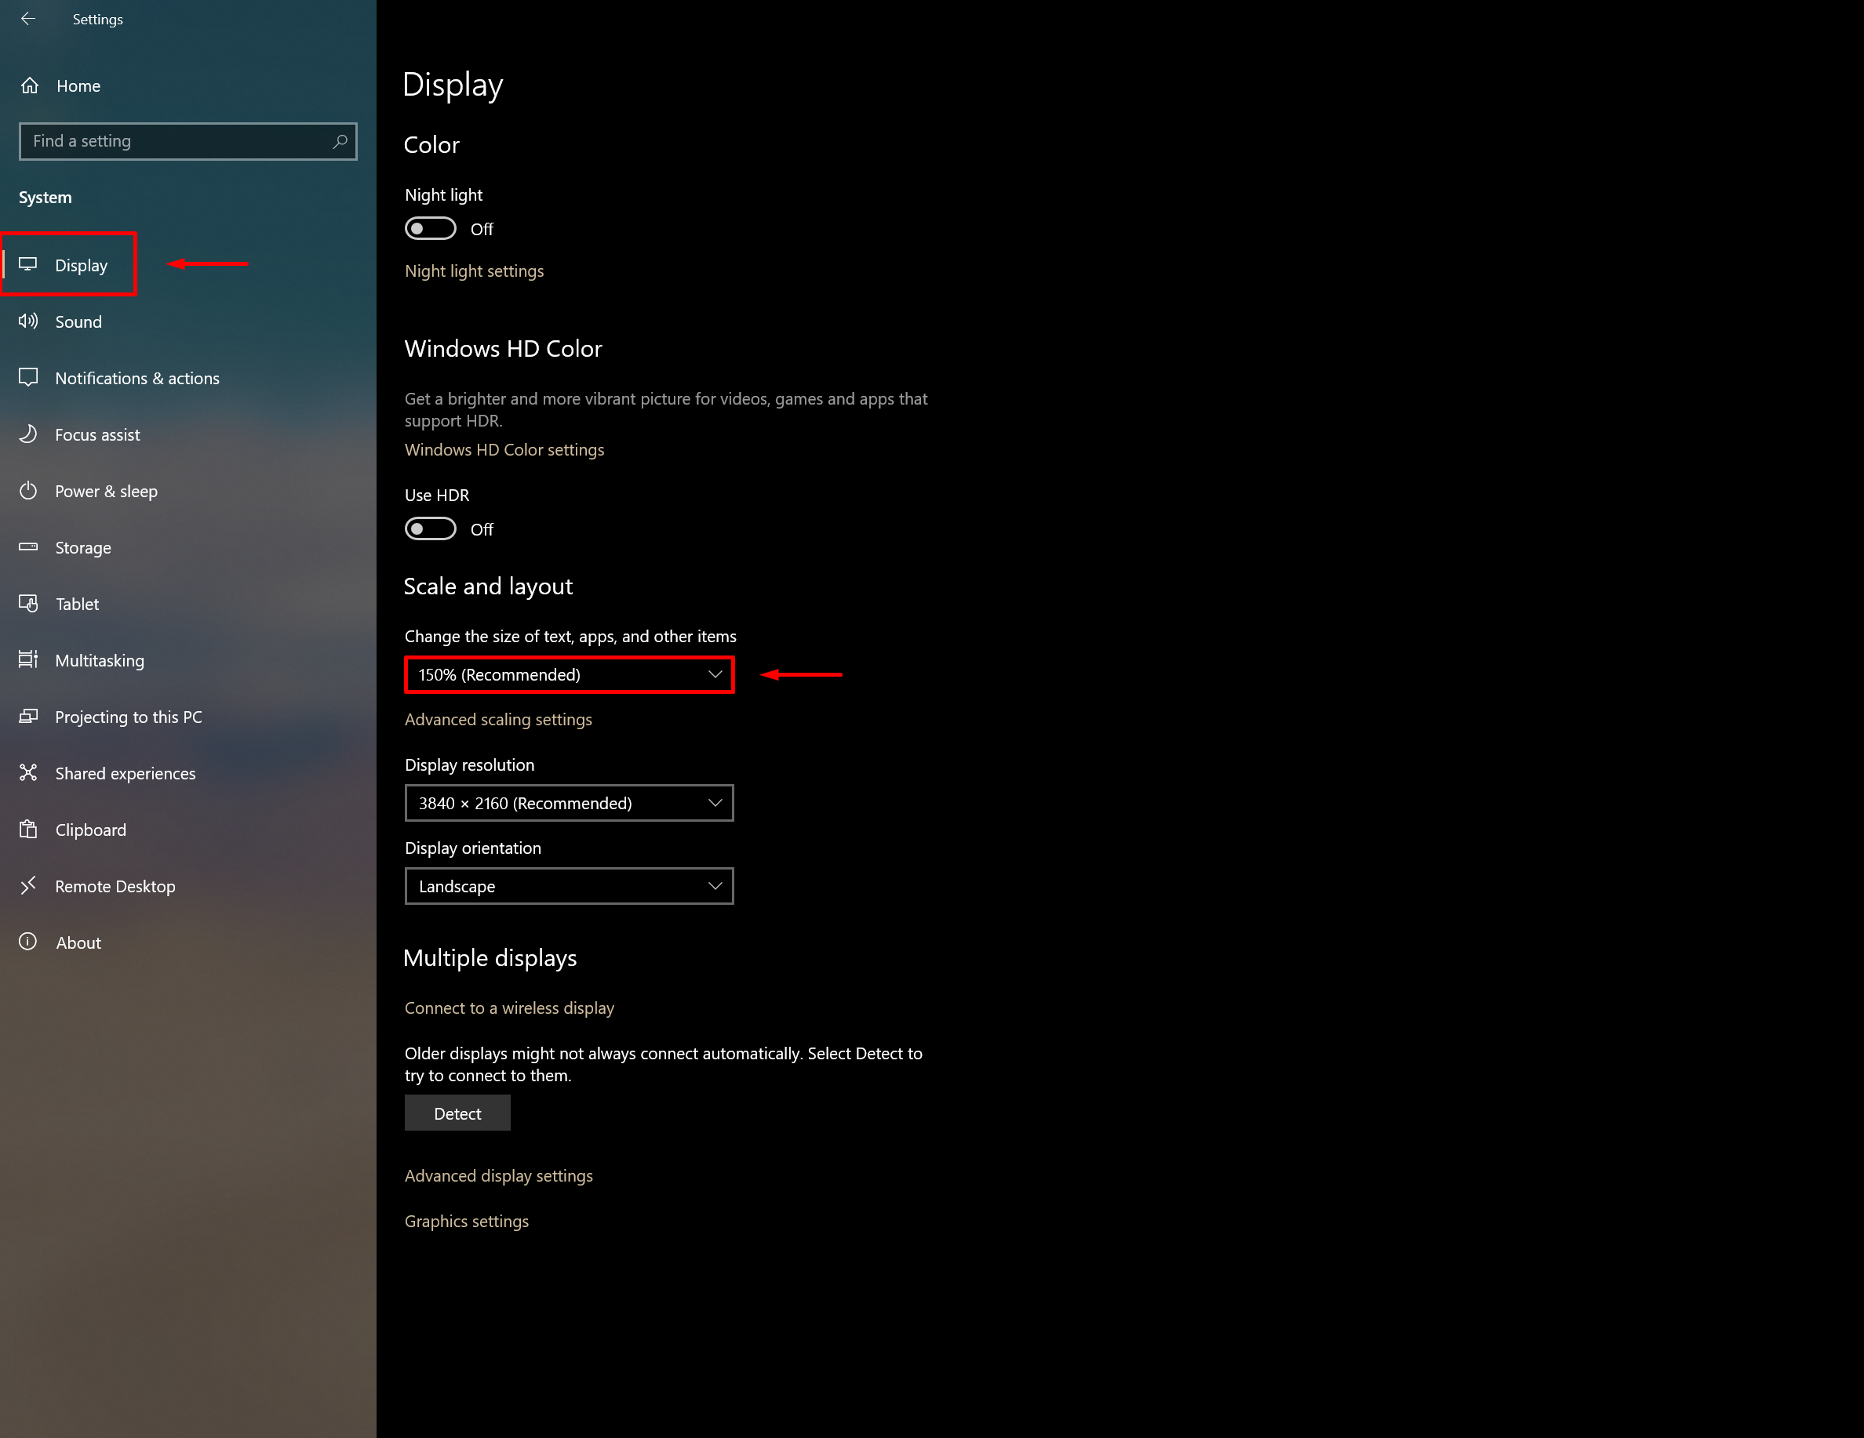This screenshot has height=1438, width=1864.
Task: Click the Clipboard icon in sidebar
Action: click(28, 829)
